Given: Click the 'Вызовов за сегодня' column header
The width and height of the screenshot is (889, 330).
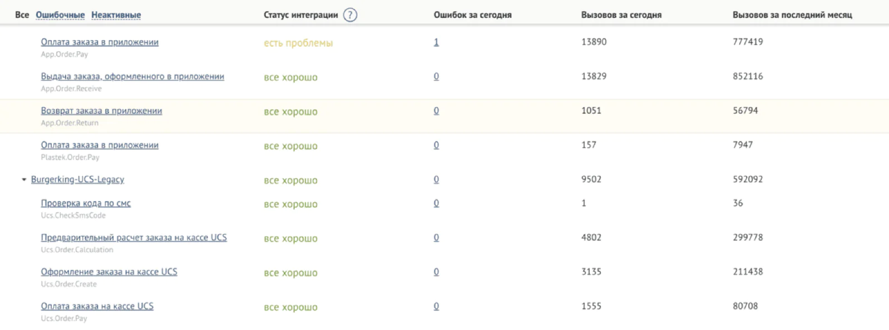Looking at the screenshot, I should [621, 15].
